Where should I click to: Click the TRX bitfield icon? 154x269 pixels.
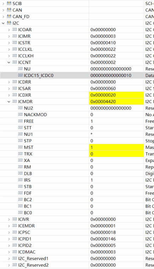point(20,154)
